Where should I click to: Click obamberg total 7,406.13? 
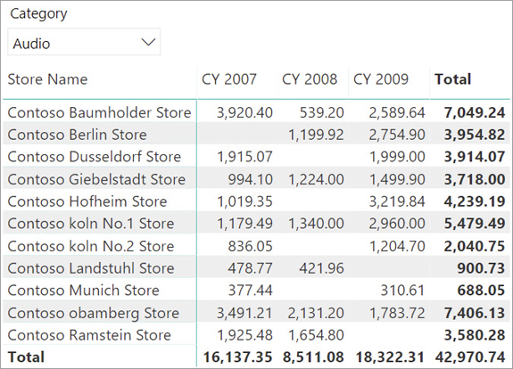[x=475, y=313]
